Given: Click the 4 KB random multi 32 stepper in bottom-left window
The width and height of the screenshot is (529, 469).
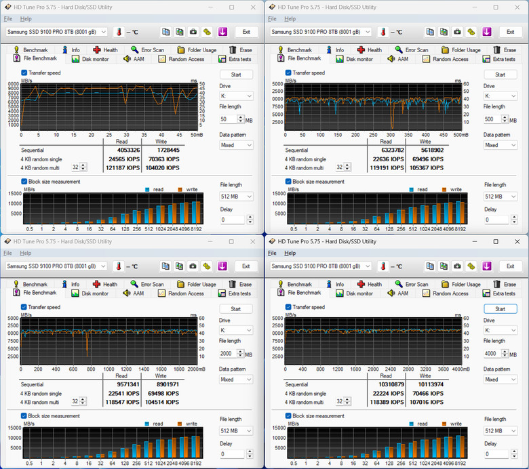Looking at the screenshot, I should point(83,401).
